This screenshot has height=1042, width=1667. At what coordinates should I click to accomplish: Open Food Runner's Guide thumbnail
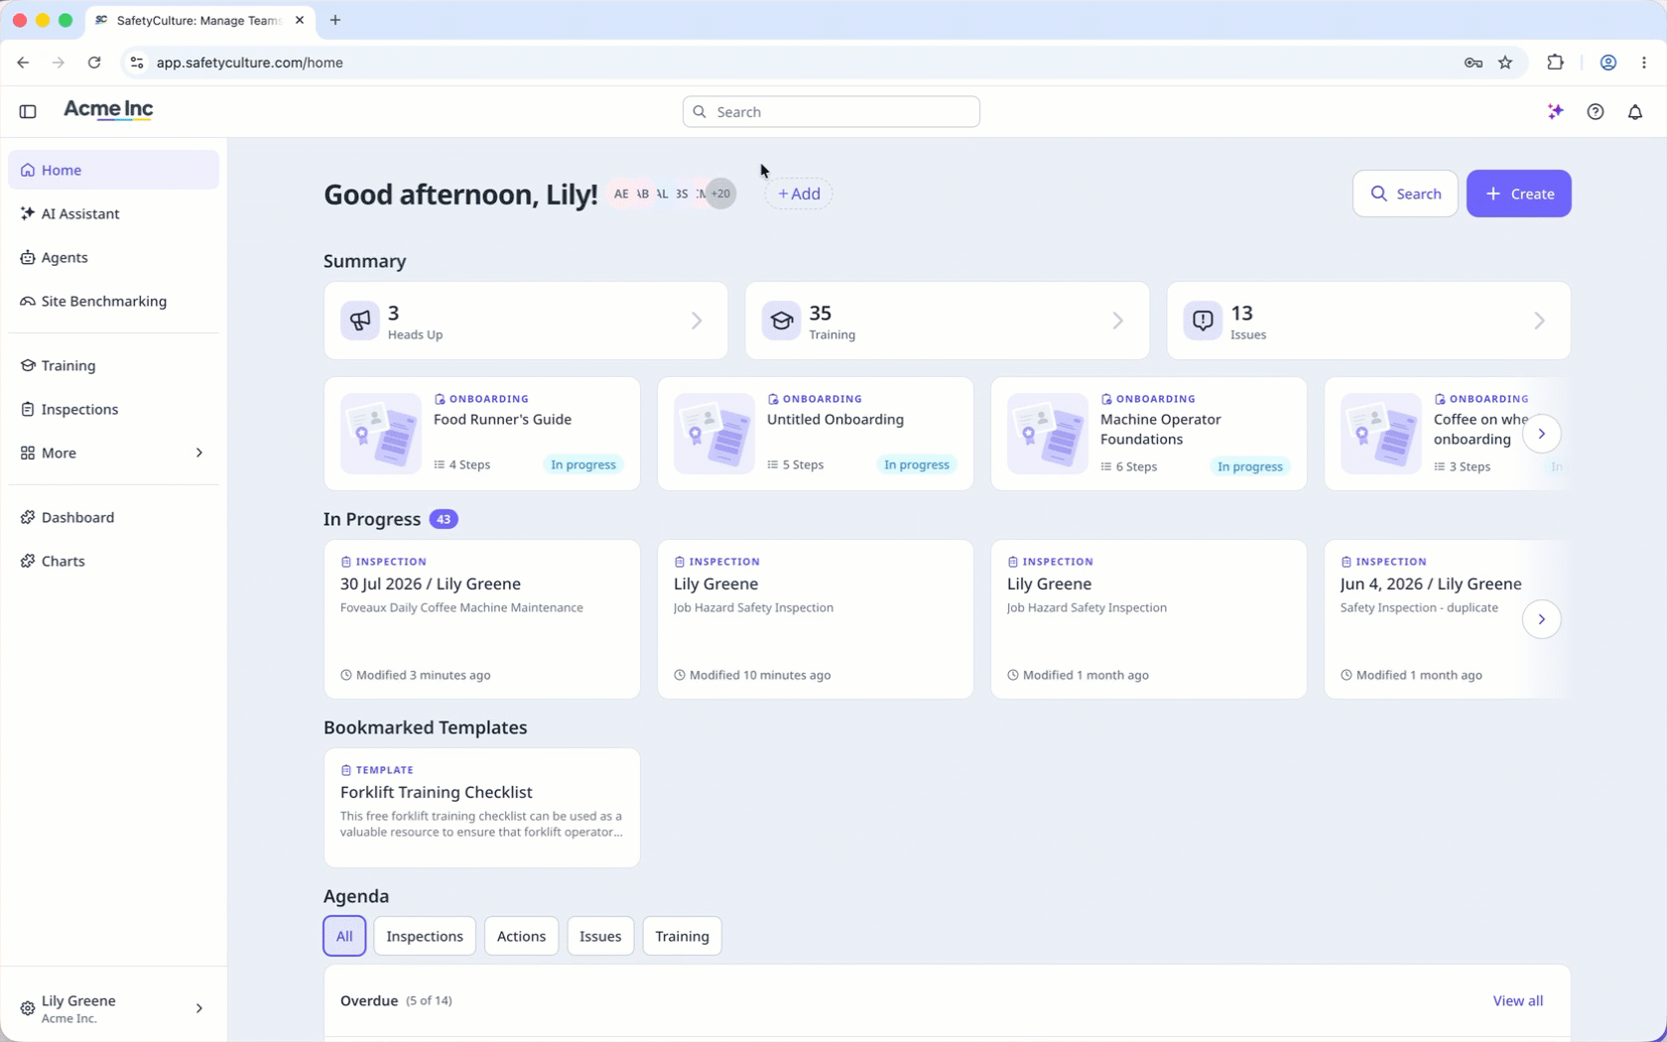pos(381,434)
